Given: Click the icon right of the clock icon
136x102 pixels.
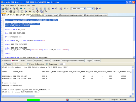Looking at the screenshot, I should (41, 11).
